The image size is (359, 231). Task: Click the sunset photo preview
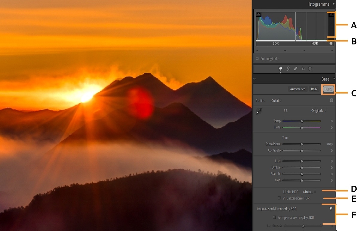pos(126,115)
